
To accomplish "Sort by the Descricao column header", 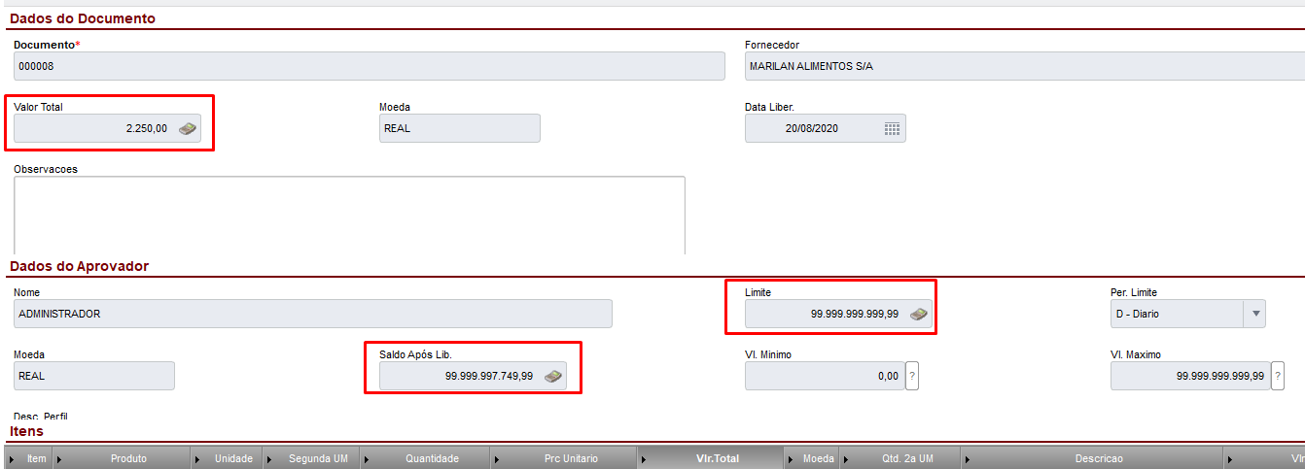I will [1099, 458].
